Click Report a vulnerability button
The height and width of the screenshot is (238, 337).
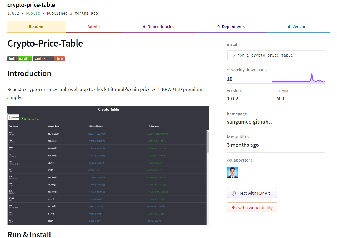[252, 207]
